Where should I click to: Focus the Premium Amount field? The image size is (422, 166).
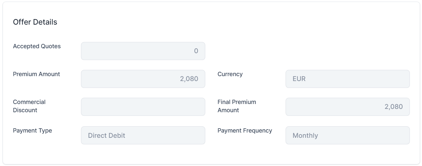pyautogui.click(x=143, y=79)
